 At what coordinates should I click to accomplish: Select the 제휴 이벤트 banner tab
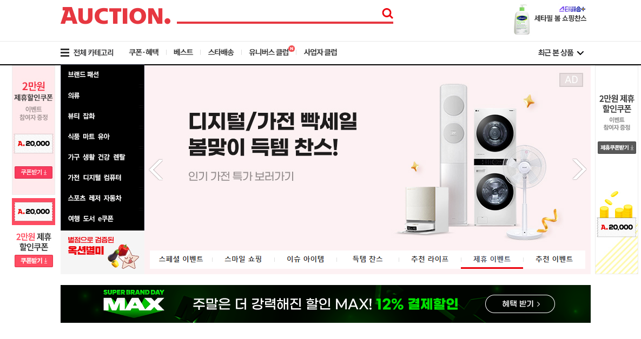pyautogui.click(x=492, y=259)
